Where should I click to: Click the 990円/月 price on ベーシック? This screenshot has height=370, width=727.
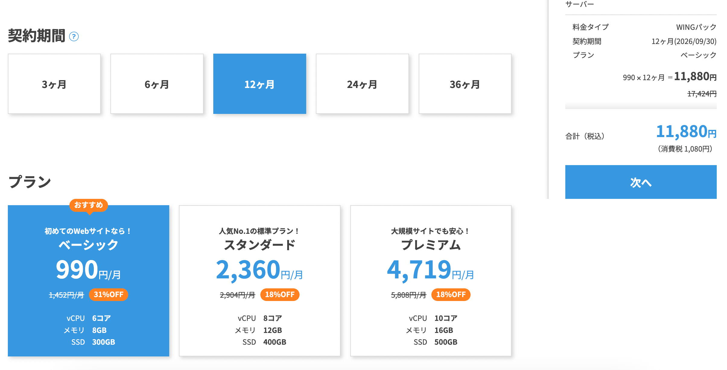point(88,270)
